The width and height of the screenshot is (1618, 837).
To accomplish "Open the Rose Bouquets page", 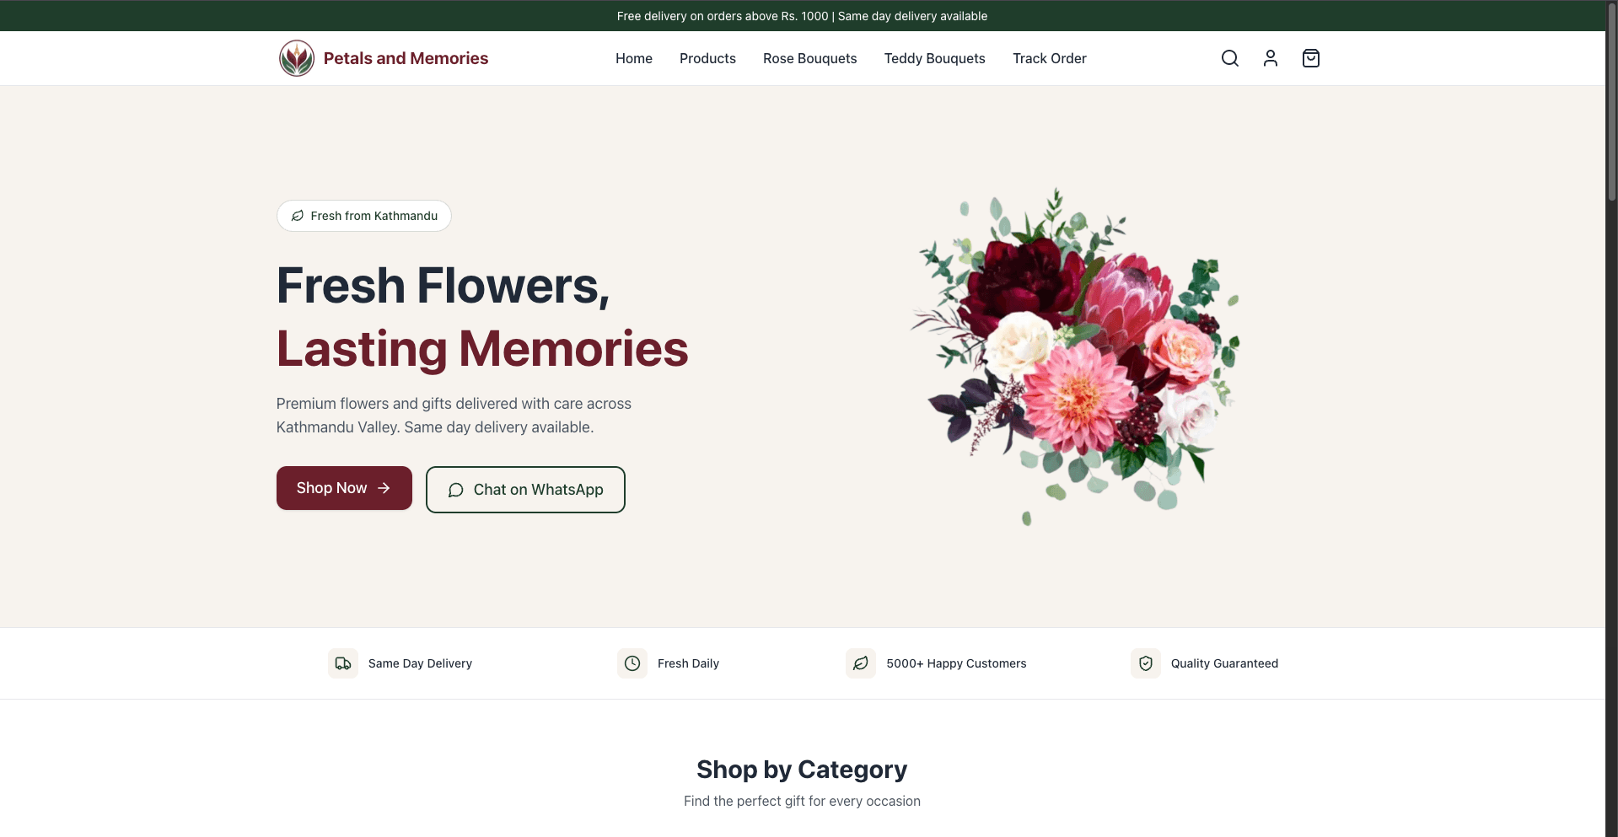I will click(x=810, y=58).
